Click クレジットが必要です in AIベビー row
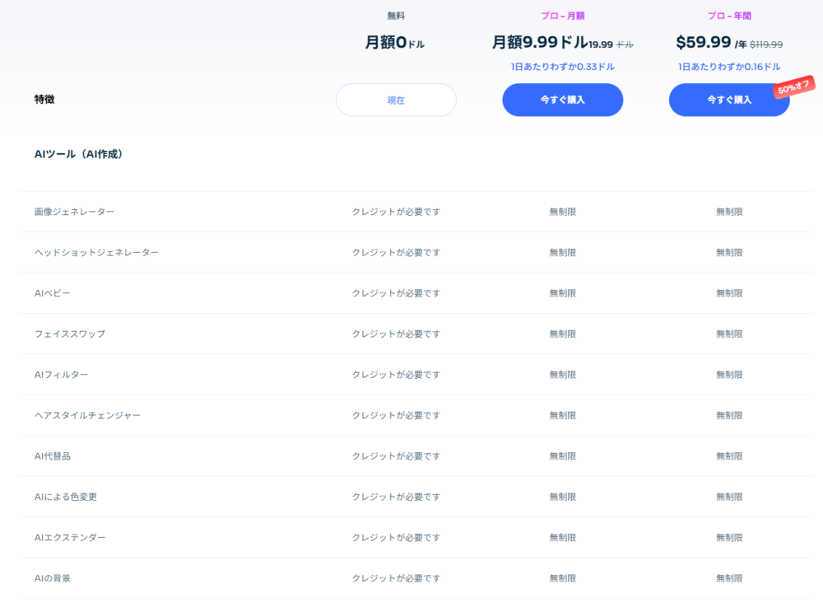 [396, 293]
